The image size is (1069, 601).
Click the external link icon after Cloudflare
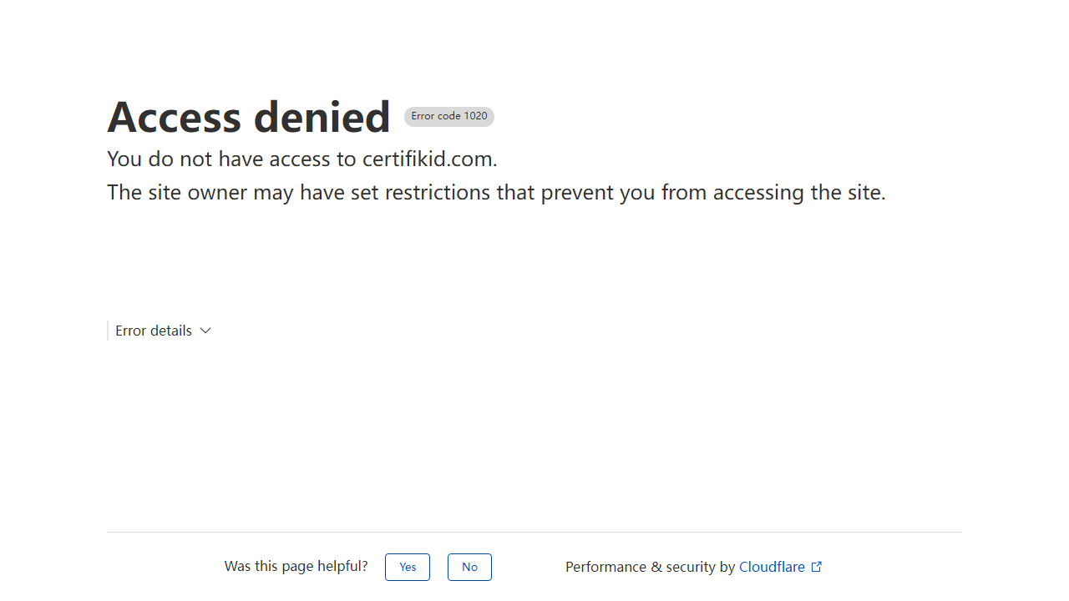[817, 567]
